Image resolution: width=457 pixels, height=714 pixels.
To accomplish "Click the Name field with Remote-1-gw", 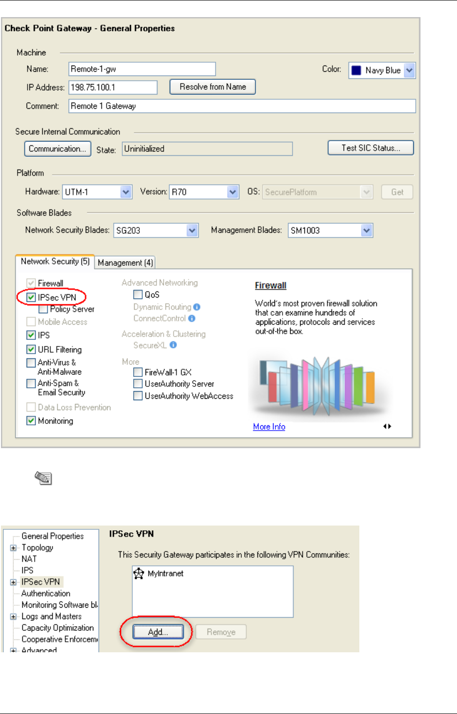I will tap(142, 69).
